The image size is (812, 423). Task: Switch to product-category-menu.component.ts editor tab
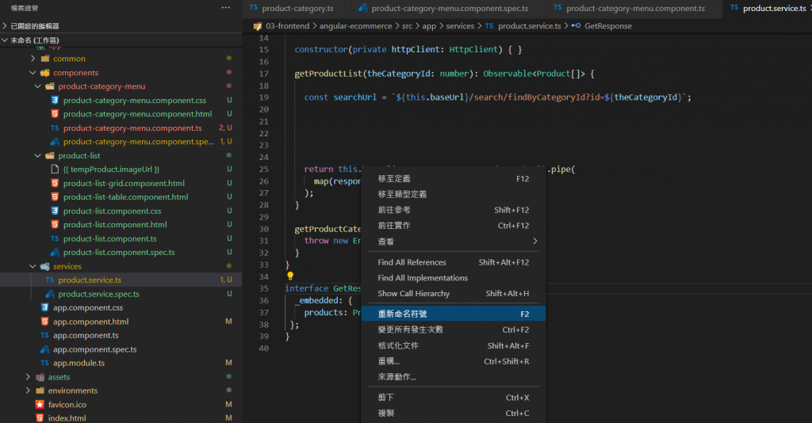(635, 8)
